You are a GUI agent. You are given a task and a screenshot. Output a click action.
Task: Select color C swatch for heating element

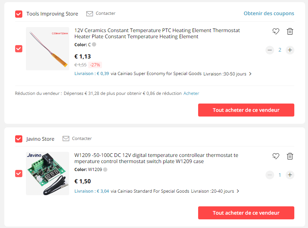click(x=94, y=45)
